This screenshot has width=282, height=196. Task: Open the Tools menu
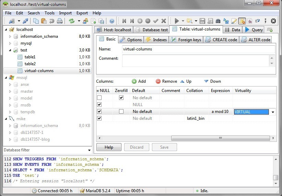[x=49, y=13]
